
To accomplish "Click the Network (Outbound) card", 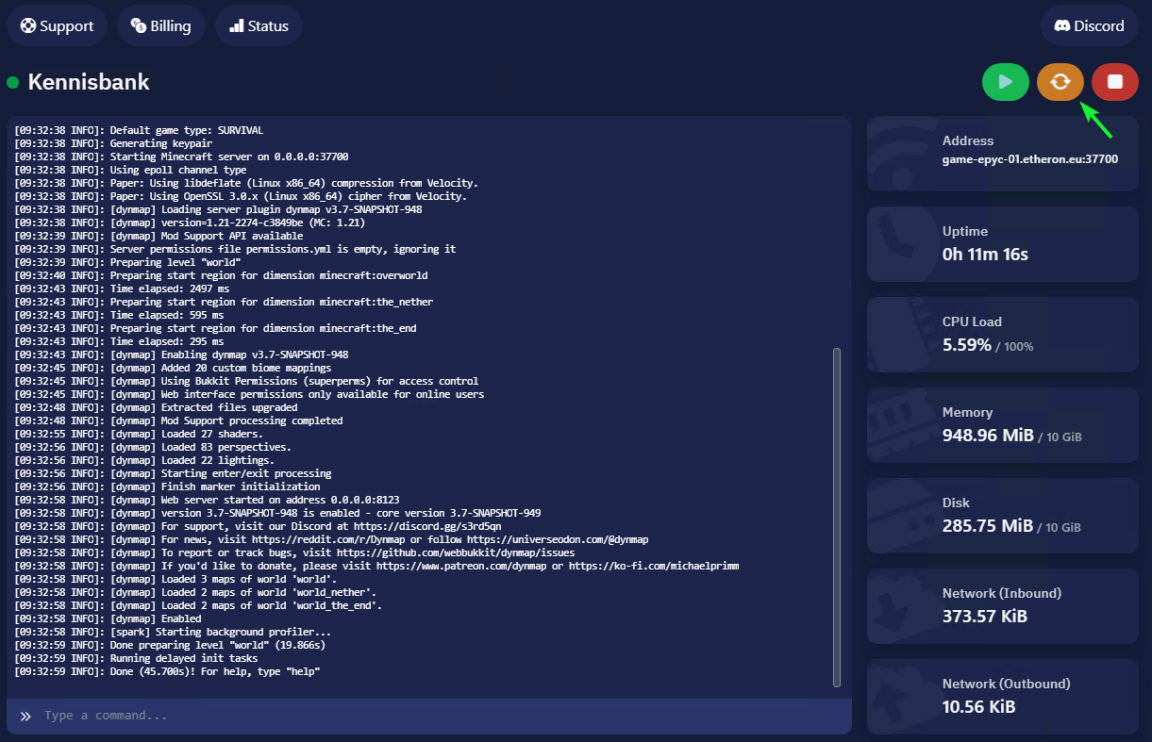I will pos(1002,696).
